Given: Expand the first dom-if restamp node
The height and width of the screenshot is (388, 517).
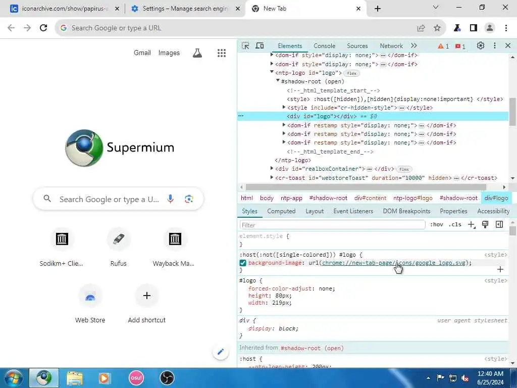Looking at the screenshot, I should [x=284, y=125].
